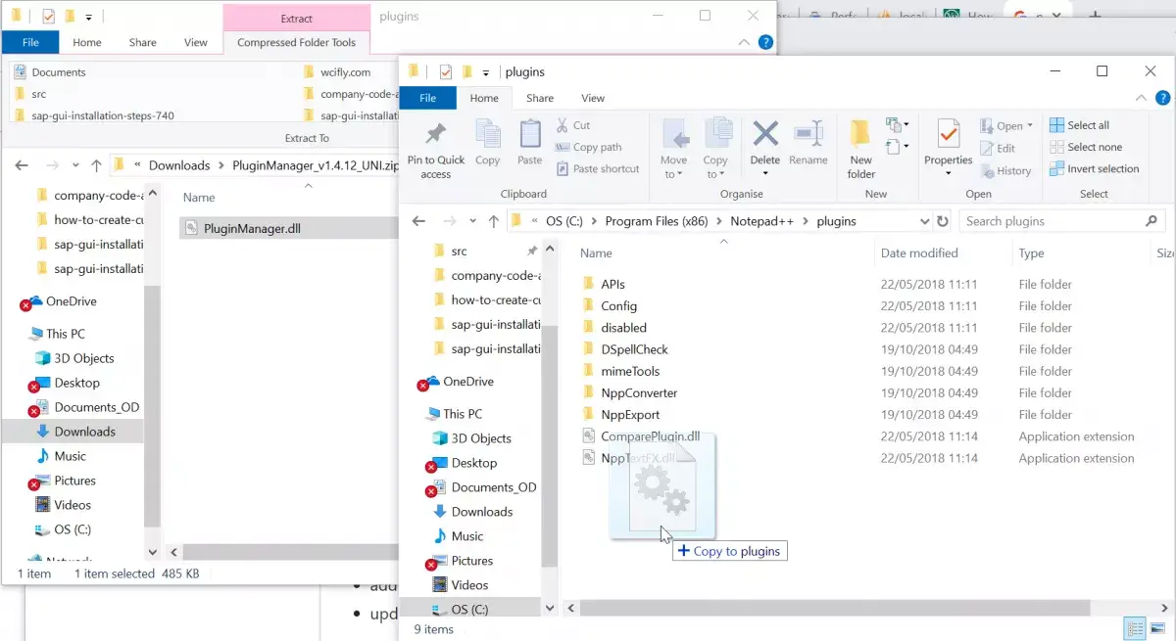Select the disabled folder
This screenshot has width=1176, height=641.
coord(623,328)
